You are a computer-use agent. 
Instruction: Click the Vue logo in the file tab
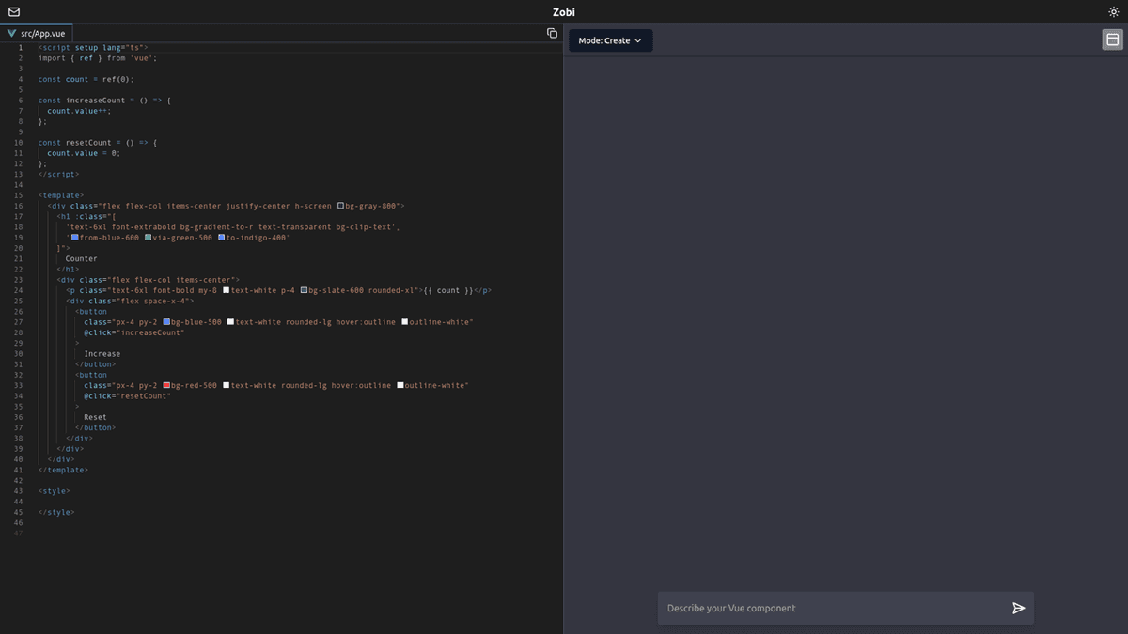tap(12, 33)
